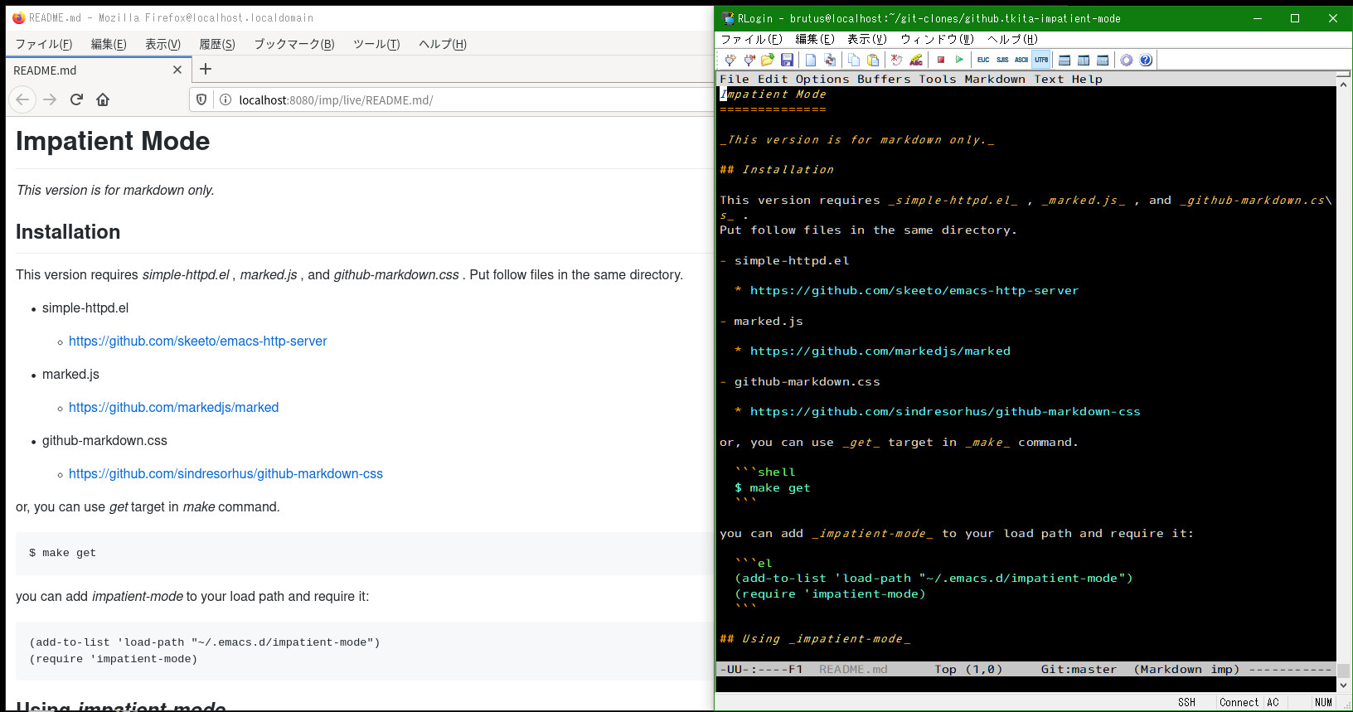Click Emacs Help menu in terminal
The height and width of the screenshot is (712, 1353).
tap(1087, 79)
